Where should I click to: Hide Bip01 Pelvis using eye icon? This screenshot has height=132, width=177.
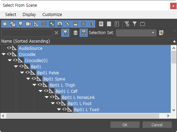pyautogui.click(x=28, y=72)
